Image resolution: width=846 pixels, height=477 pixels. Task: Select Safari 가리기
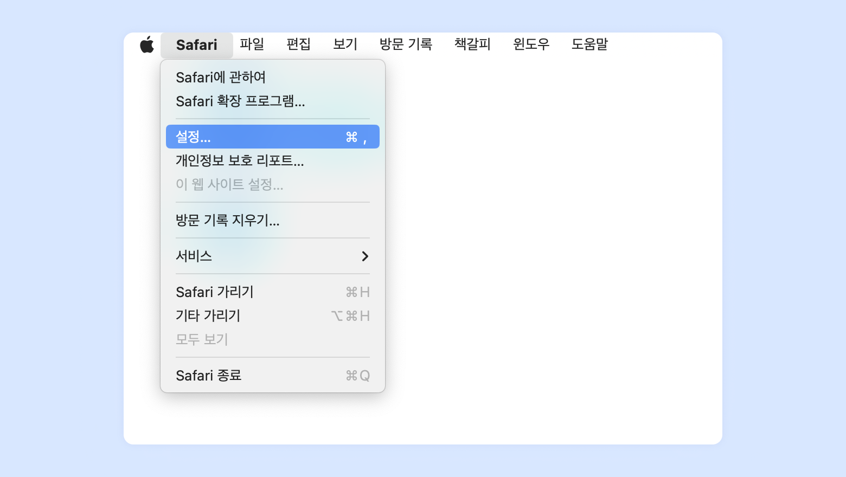click(273, 292)
